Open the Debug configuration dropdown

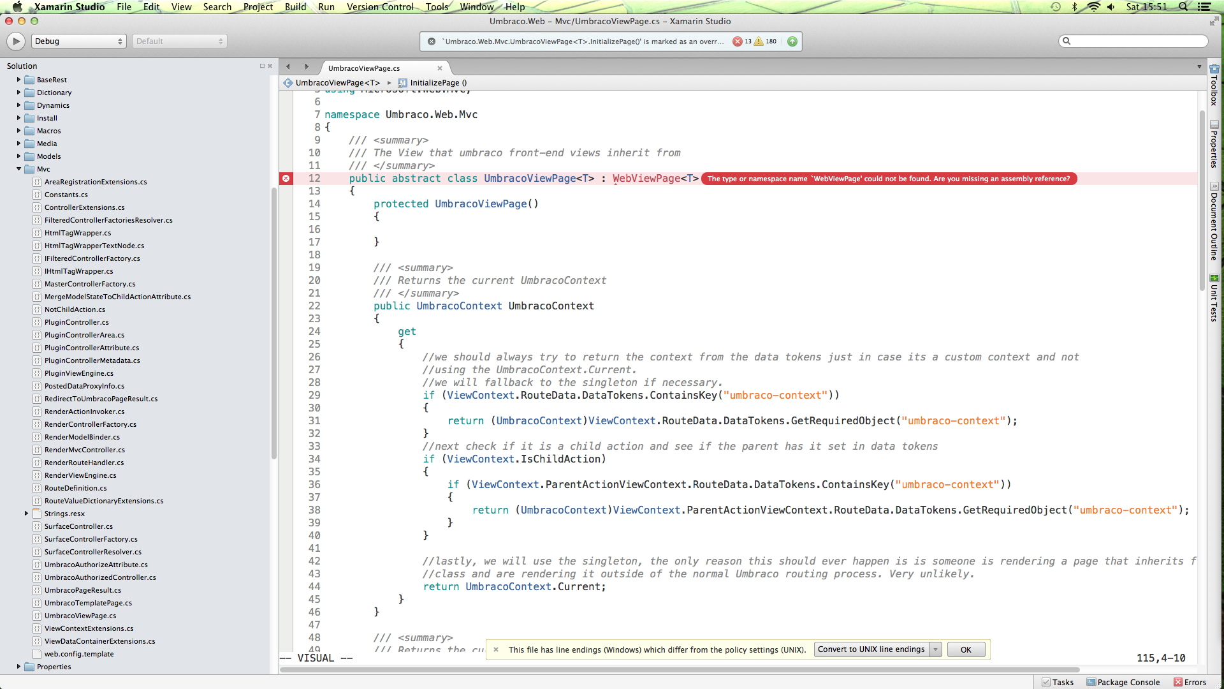(79, 41)
